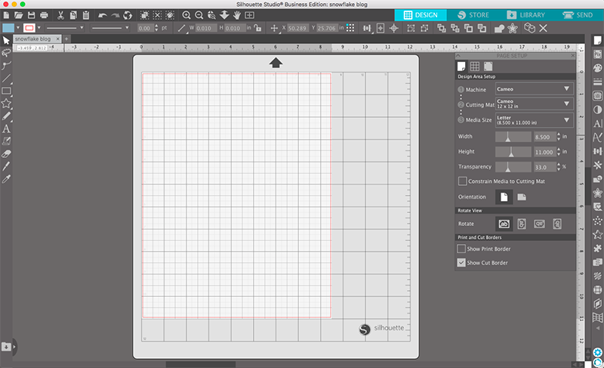This screenshot has height=368, width=604.
Task: Switch to the DESIGN tab
Action: point(421,15)
